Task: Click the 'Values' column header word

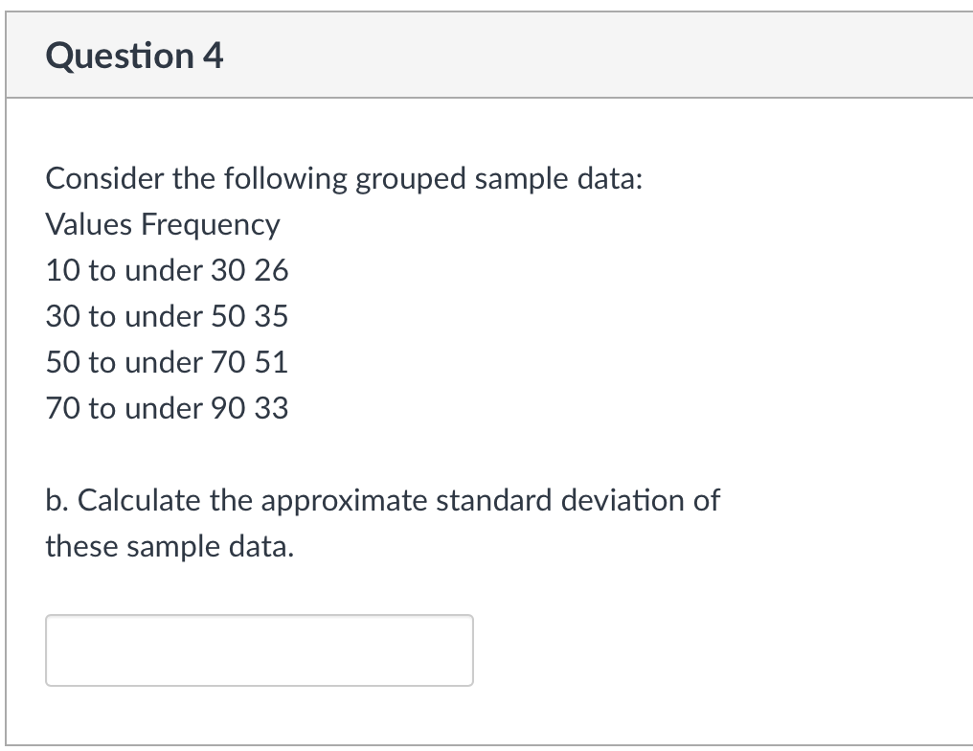Action: tap(89, 224)
